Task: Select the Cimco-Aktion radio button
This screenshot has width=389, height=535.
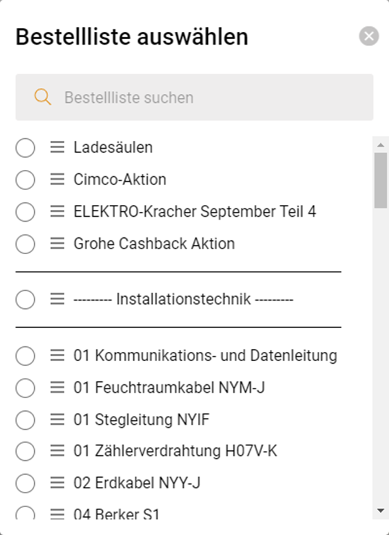Action: [x=25, y=180]
